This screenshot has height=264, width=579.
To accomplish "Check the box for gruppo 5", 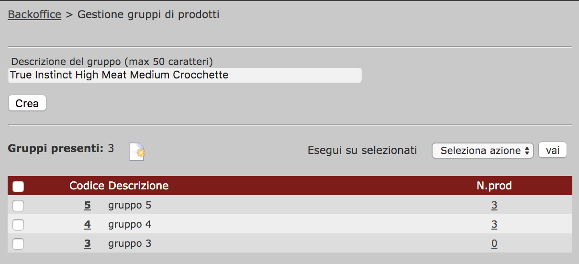I will coord(18,206).
